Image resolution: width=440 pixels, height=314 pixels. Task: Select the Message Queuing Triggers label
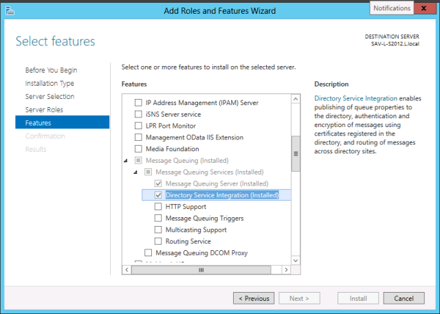click(x=205, y=218)
